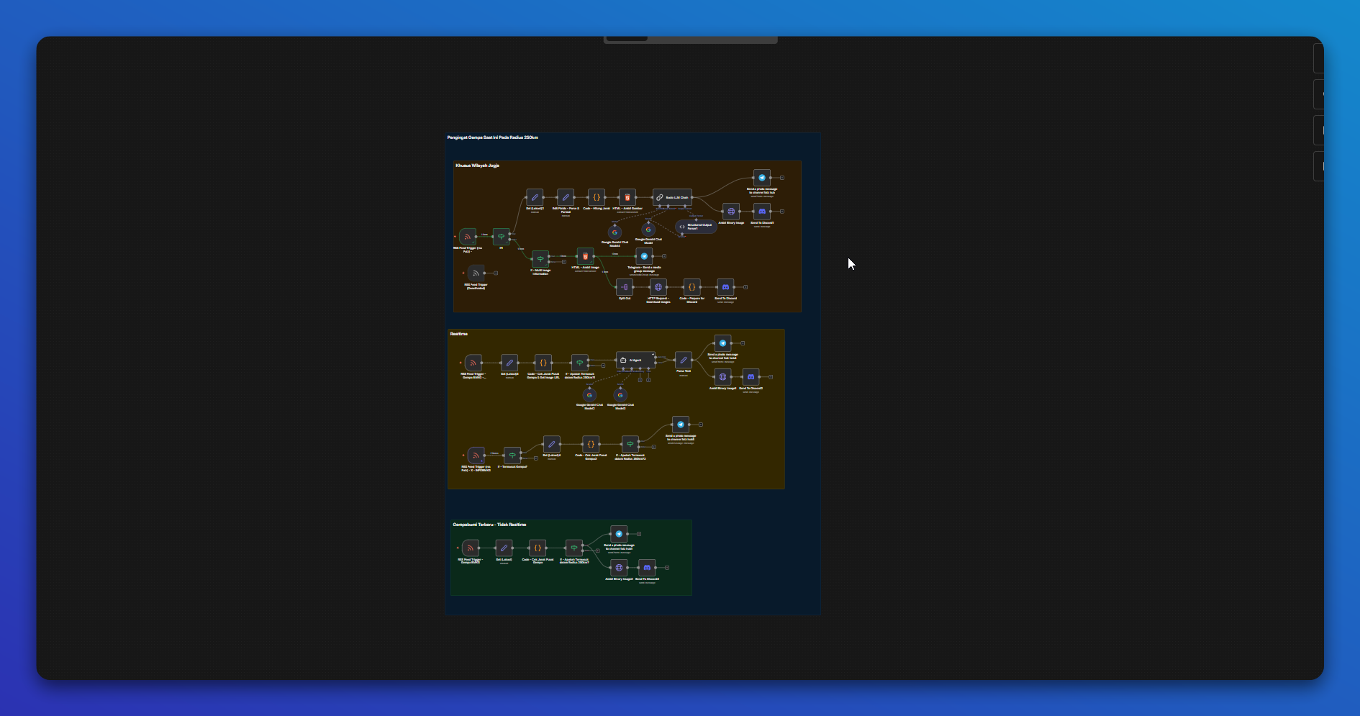Select the Gempabumi Terbaru - Tidak Realtime note
The image size is (1360, 716).
(490, 525)
